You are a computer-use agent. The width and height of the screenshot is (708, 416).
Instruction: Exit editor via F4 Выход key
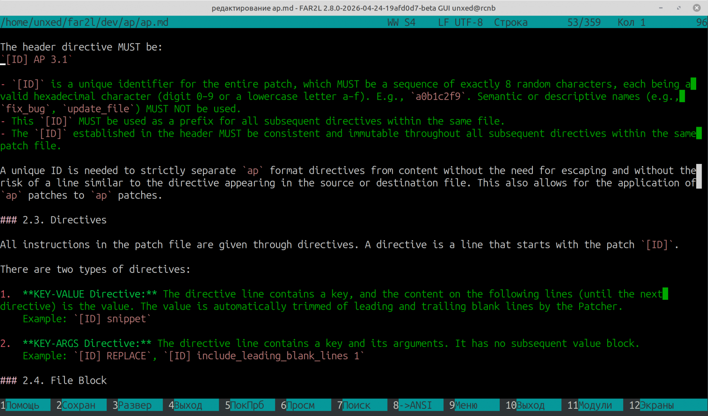188,405
